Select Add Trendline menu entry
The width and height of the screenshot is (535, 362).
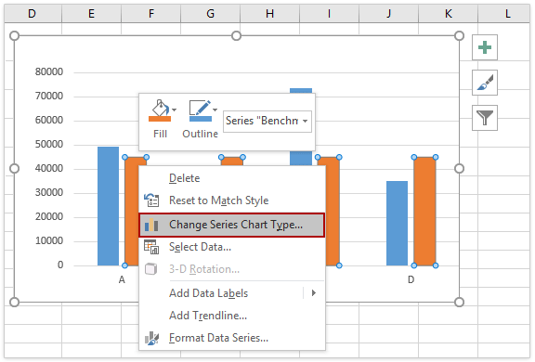(208, 316)
